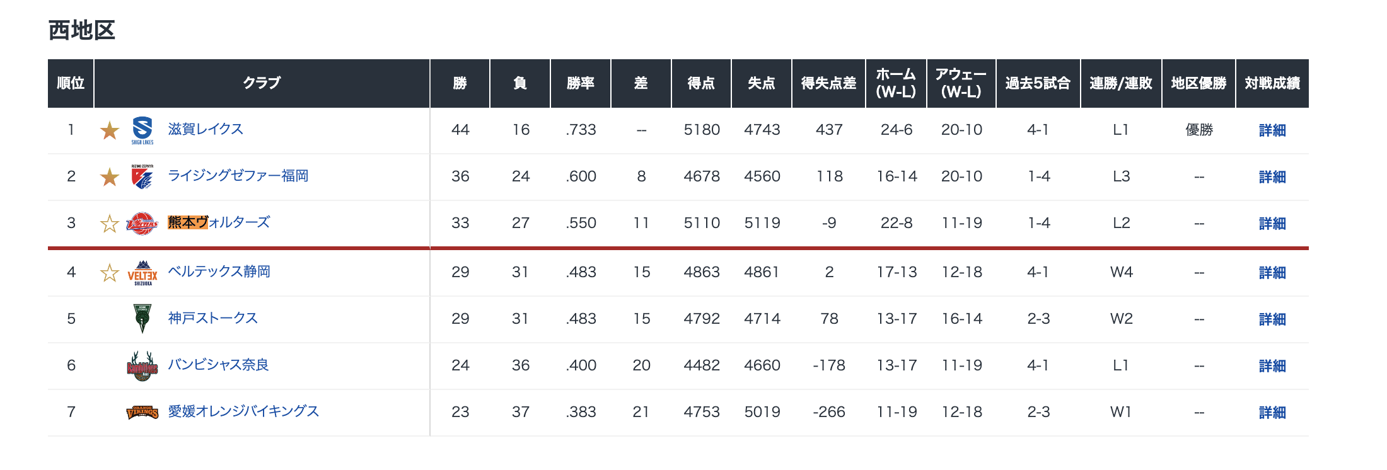Click the 過去5試合 column header
1387x470 pixels.
click(1038, 83)
